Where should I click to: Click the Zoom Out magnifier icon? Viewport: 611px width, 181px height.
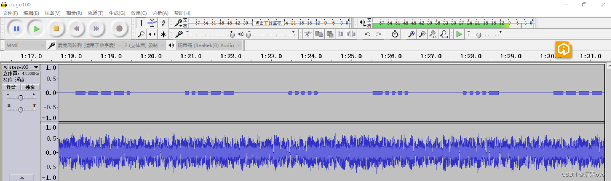[x=422, y=34]
